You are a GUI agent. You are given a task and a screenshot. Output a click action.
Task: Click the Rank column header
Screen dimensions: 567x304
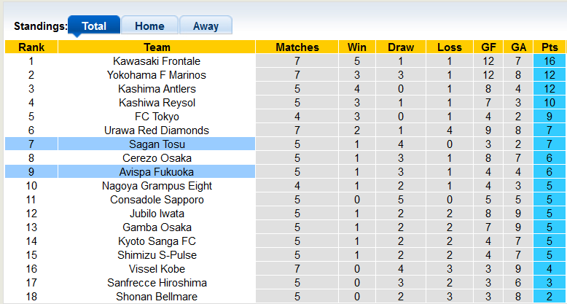click(31, 47)
